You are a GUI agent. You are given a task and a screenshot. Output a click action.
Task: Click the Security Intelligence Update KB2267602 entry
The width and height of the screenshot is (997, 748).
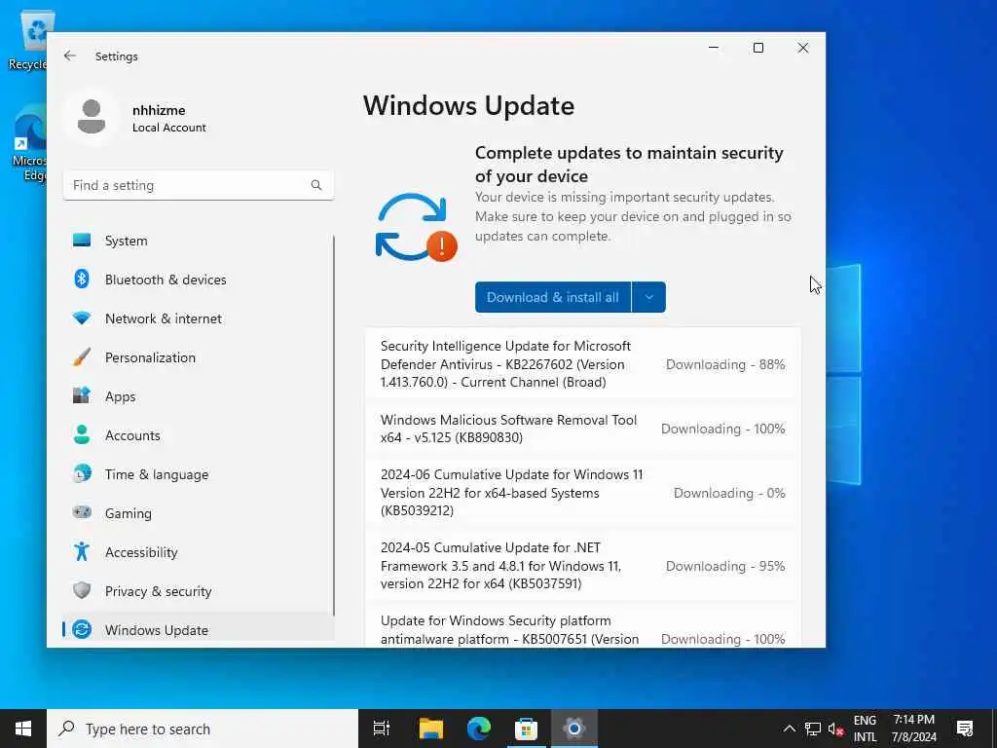point(582,364)
